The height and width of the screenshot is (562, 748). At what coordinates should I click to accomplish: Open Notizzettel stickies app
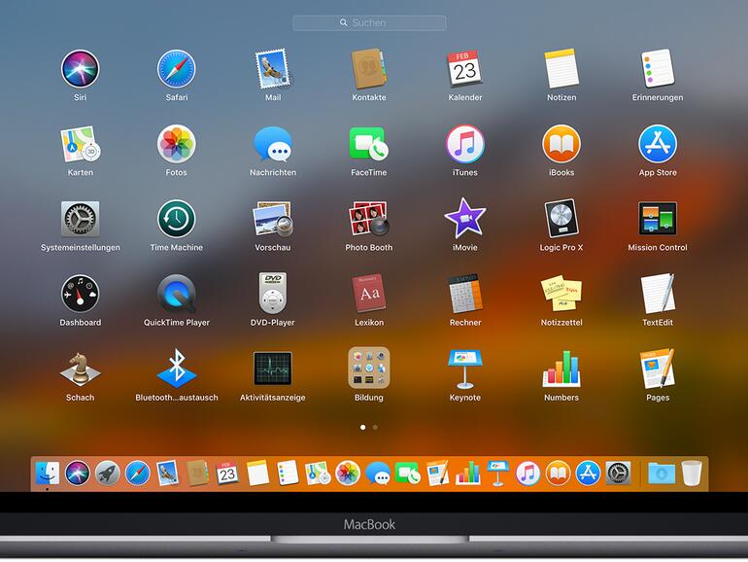[561, 294]
